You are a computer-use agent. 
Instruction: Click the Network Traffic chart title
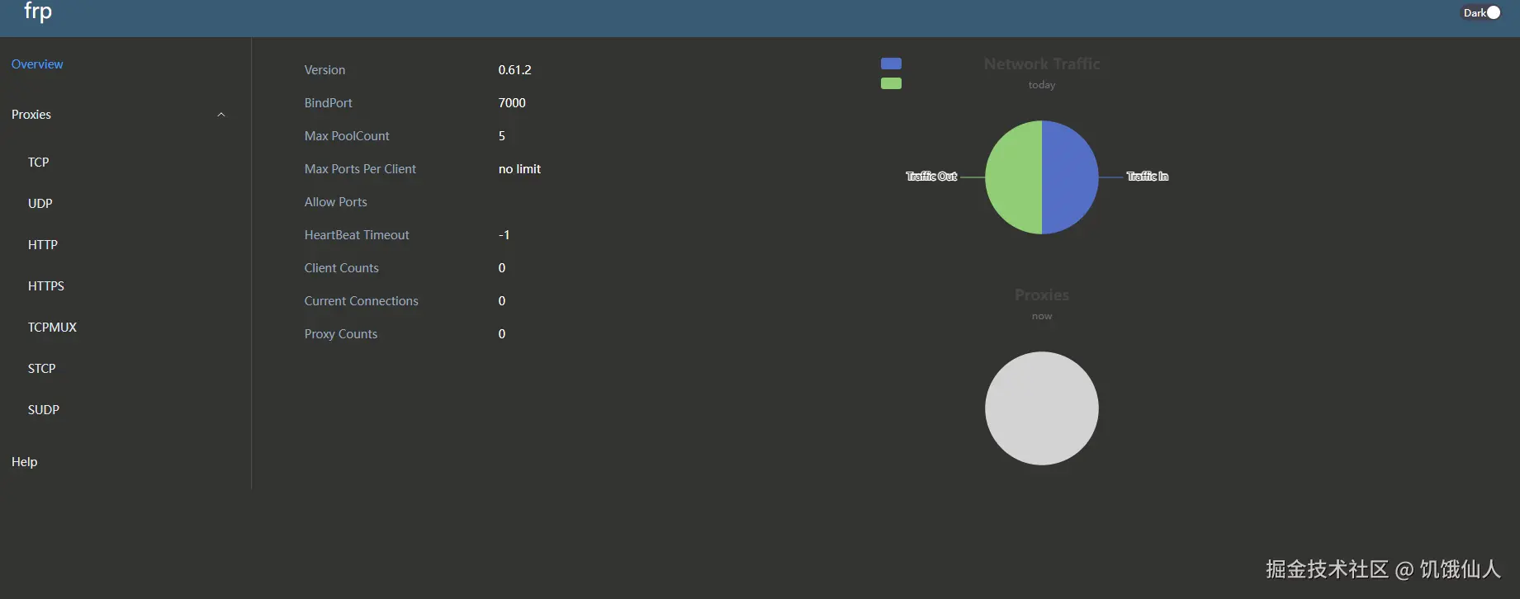(1042, 64)
